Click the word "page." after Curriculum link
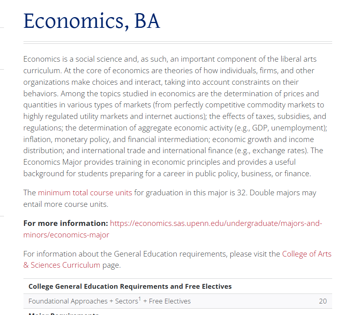 click(x=112, y=265)
